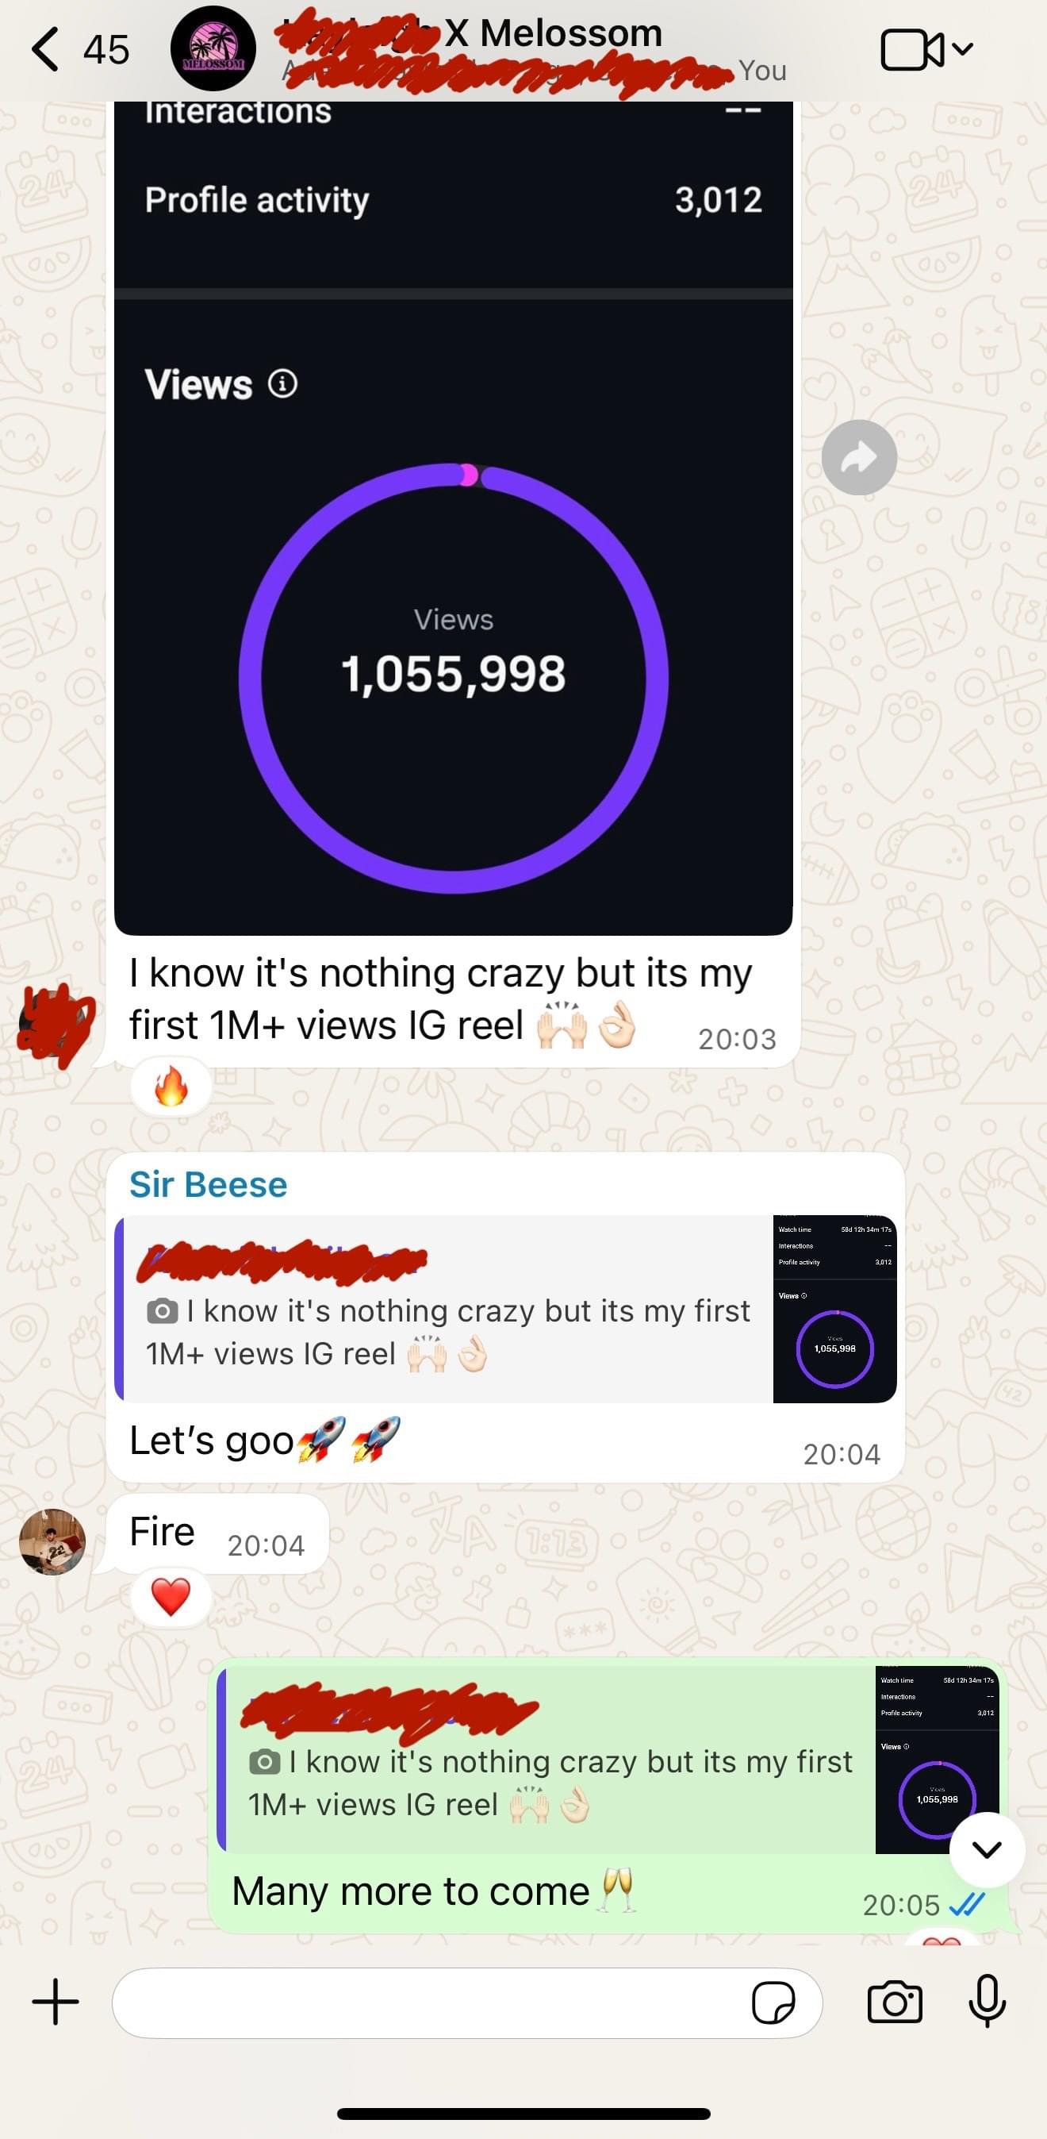Open the sticker picker icon
The height and width of the screenshot is (2139, 1047).
click(773, 2002)
